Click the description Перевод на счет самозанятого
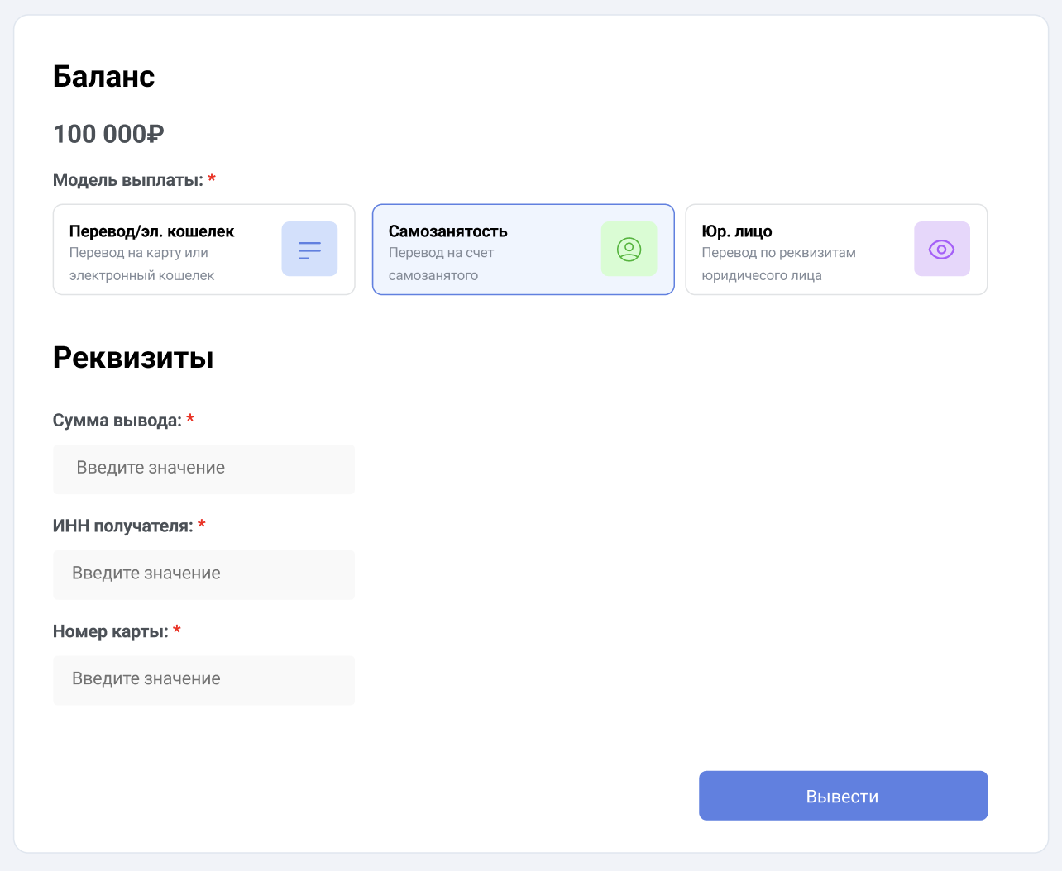Image resolution: width=1062 pixels, height=871 pixels. (x=441, y=264)
